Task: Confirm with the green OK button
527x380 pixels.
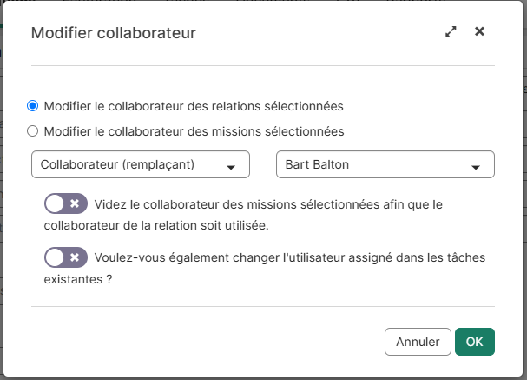Action: pos(474,342)
